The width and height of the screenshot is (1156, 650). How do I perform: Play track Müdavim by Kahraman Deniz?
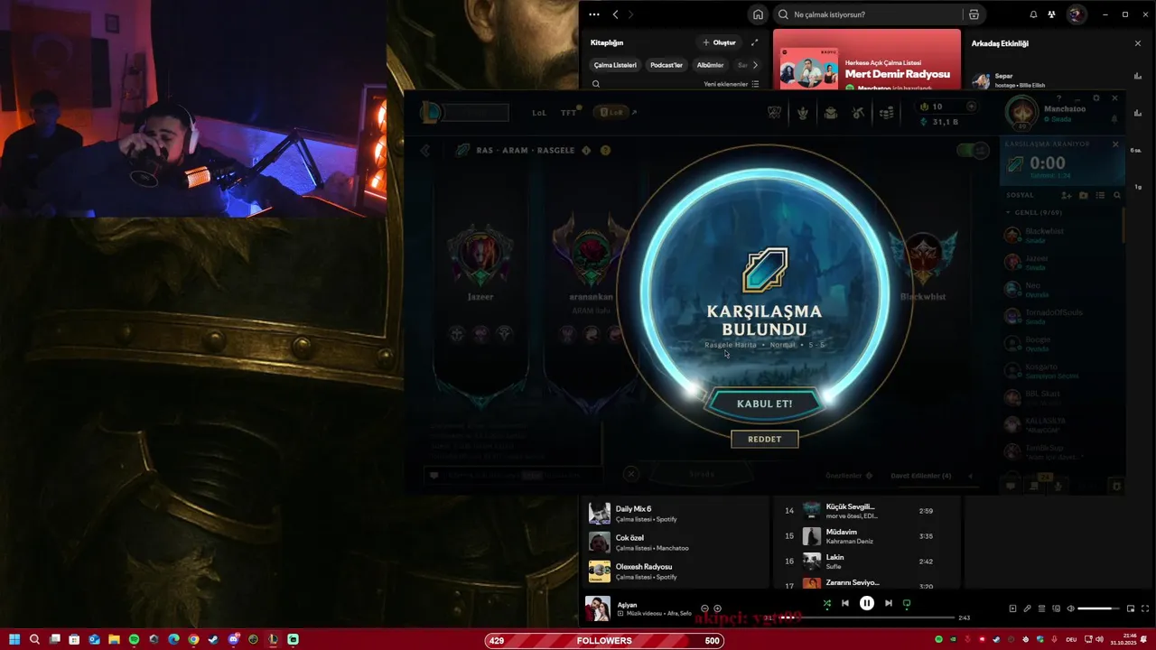[867, 536]
